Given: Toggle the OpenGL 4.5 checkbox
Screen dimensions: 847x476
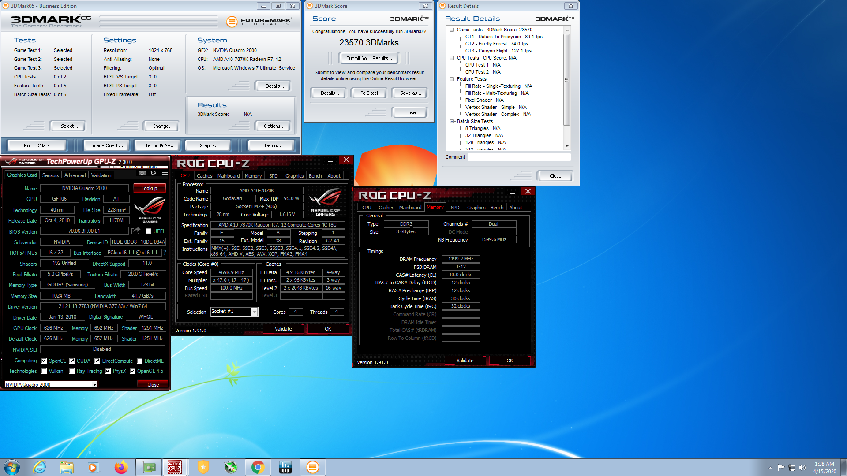Looking at the screenshot, I should click(132, 371).
